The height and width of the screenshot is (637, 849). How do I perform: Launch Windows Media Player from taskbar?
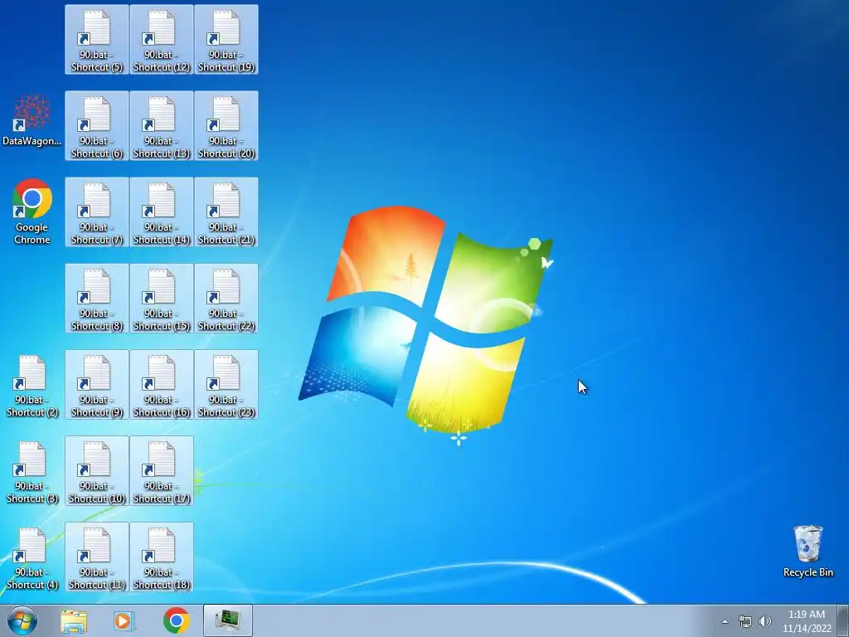(x=124, y=620)
